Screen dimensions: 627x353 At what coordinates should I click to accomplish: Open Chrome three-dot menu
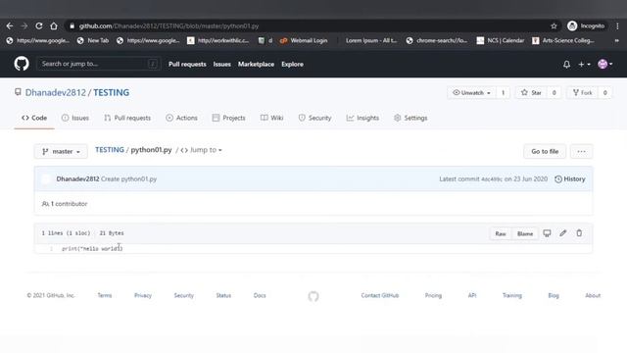coord(617,26)
